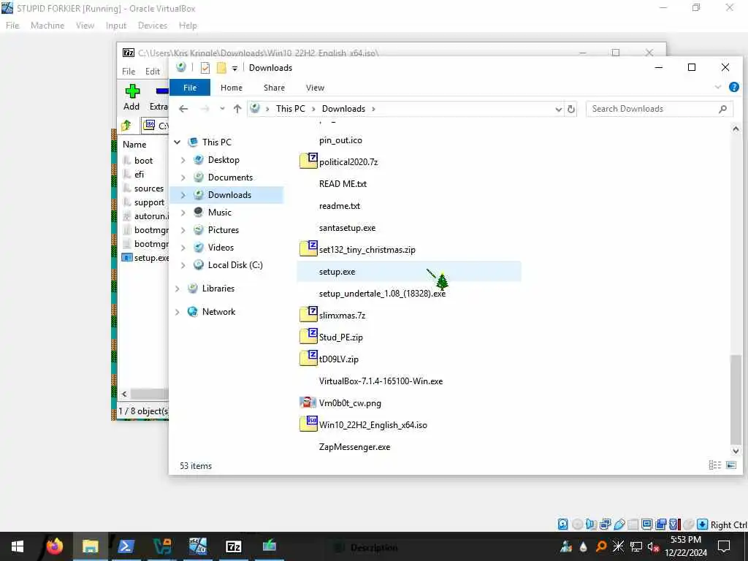Select ZapMessenger.exe file

tap(354, 447)
